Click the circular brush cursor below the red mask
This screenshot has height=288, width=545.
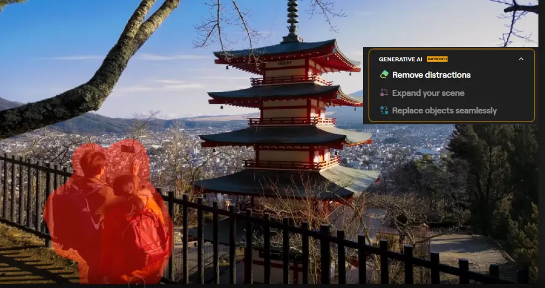pyautogui.click(x=137, y=281)
